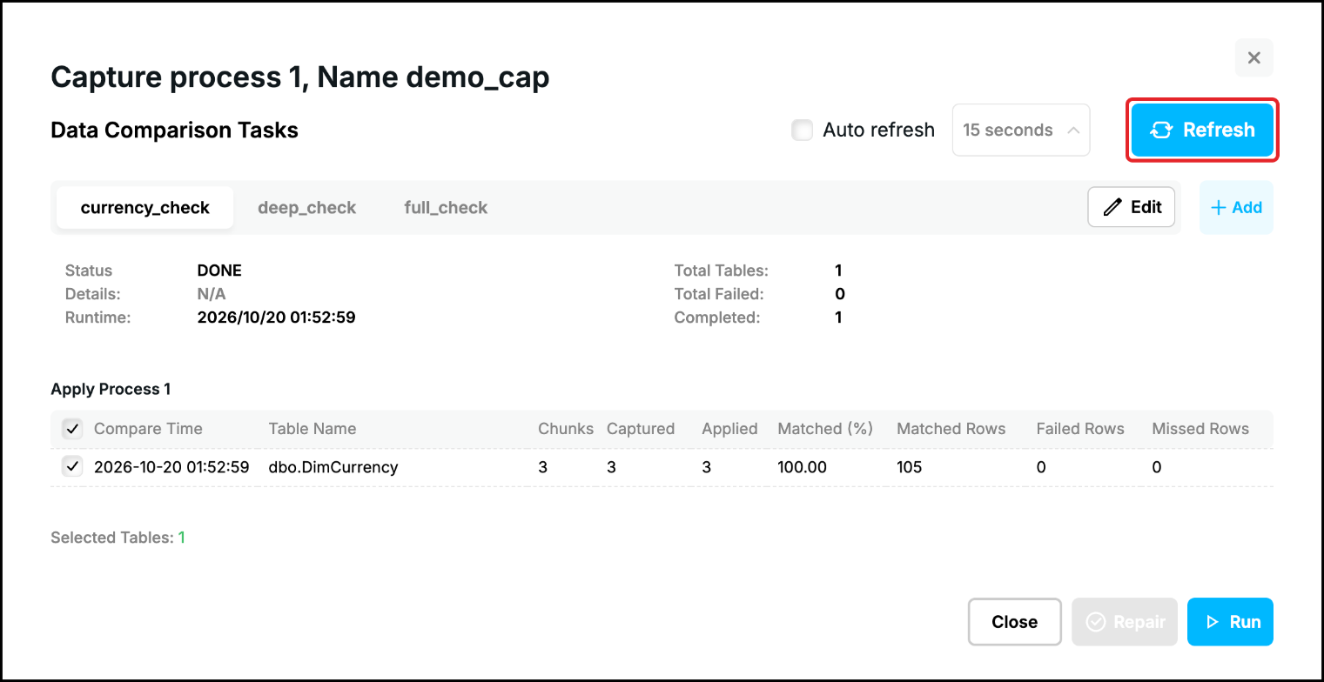Switch to the currency_check tab
This screenshot has height=682, width=1324.
(145, 208)
